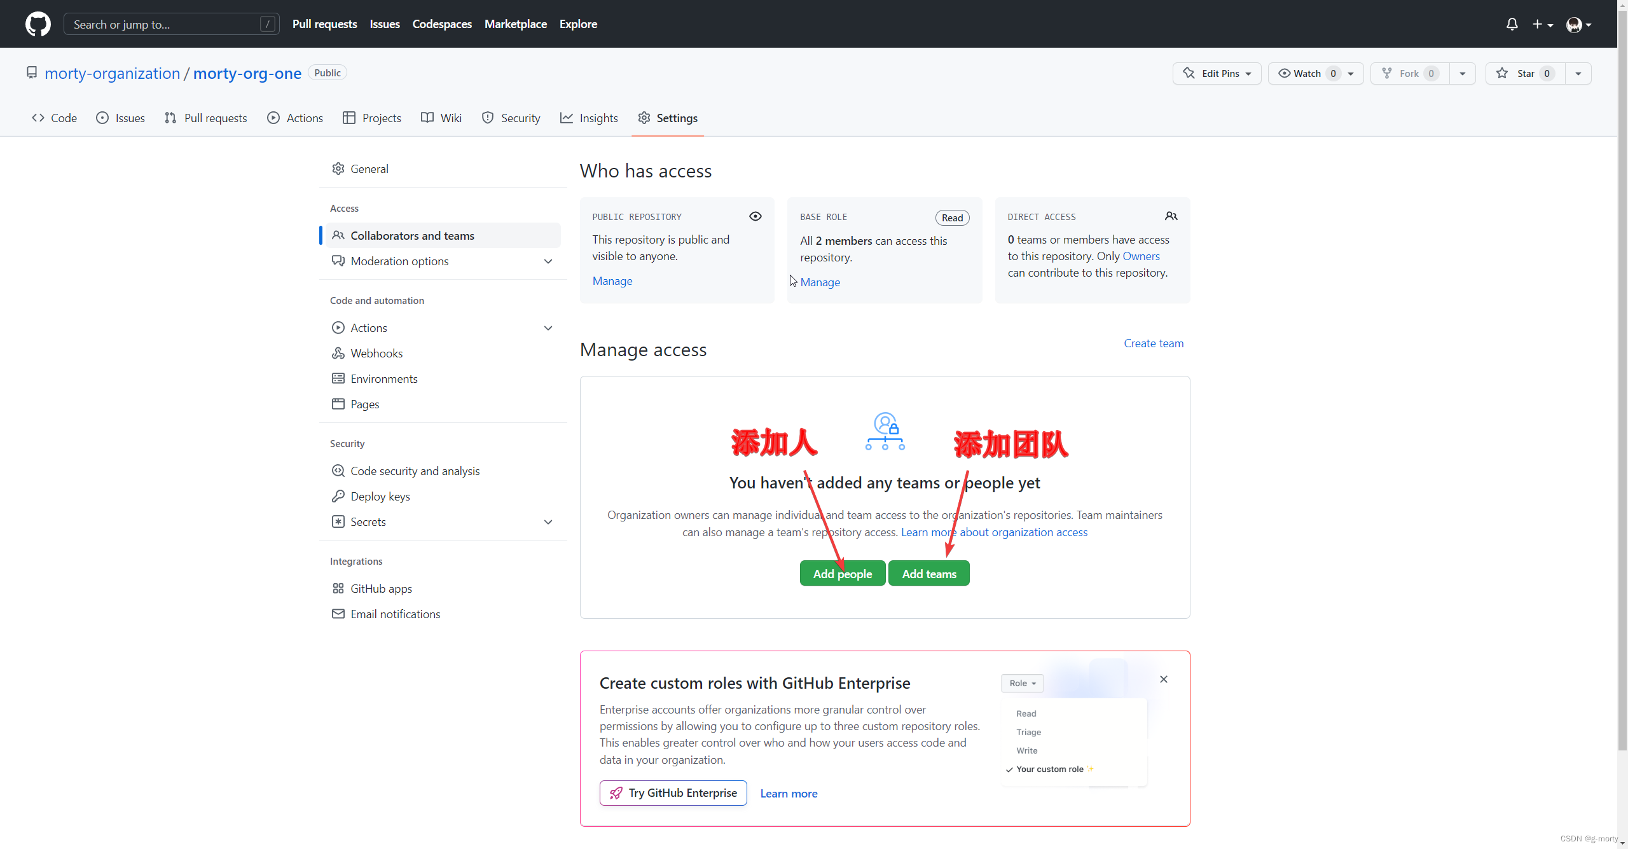Open the plus create-new menu
The image size is (1628, 849).
coord(1542,24)
